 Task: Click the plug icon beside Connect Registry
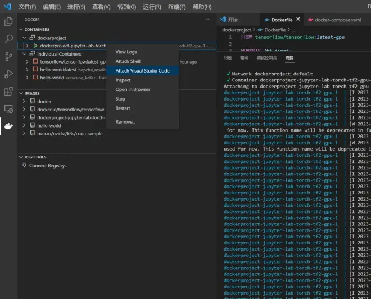point(24,165)
